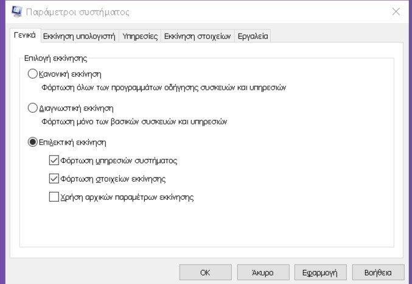The height and width of the screenshot is (284, 412).
Task: Select the Επιλεκτική εκκίνηση radio button
Action: point(33,143)
